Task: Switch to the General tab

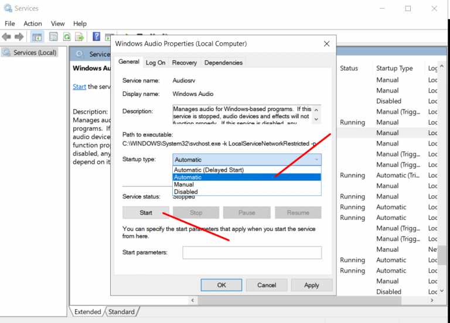Action: pyautogui.click(x=129, y=61)
